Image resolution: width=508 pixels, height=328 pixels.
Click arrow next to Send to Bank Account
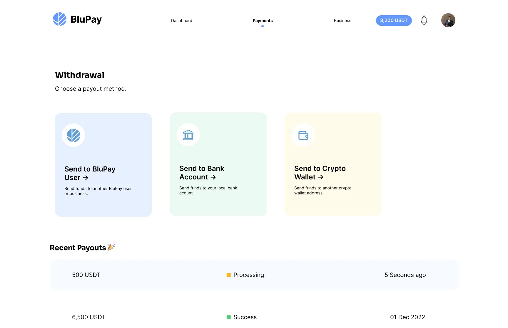pyautogui.click(x=213, y=177)
